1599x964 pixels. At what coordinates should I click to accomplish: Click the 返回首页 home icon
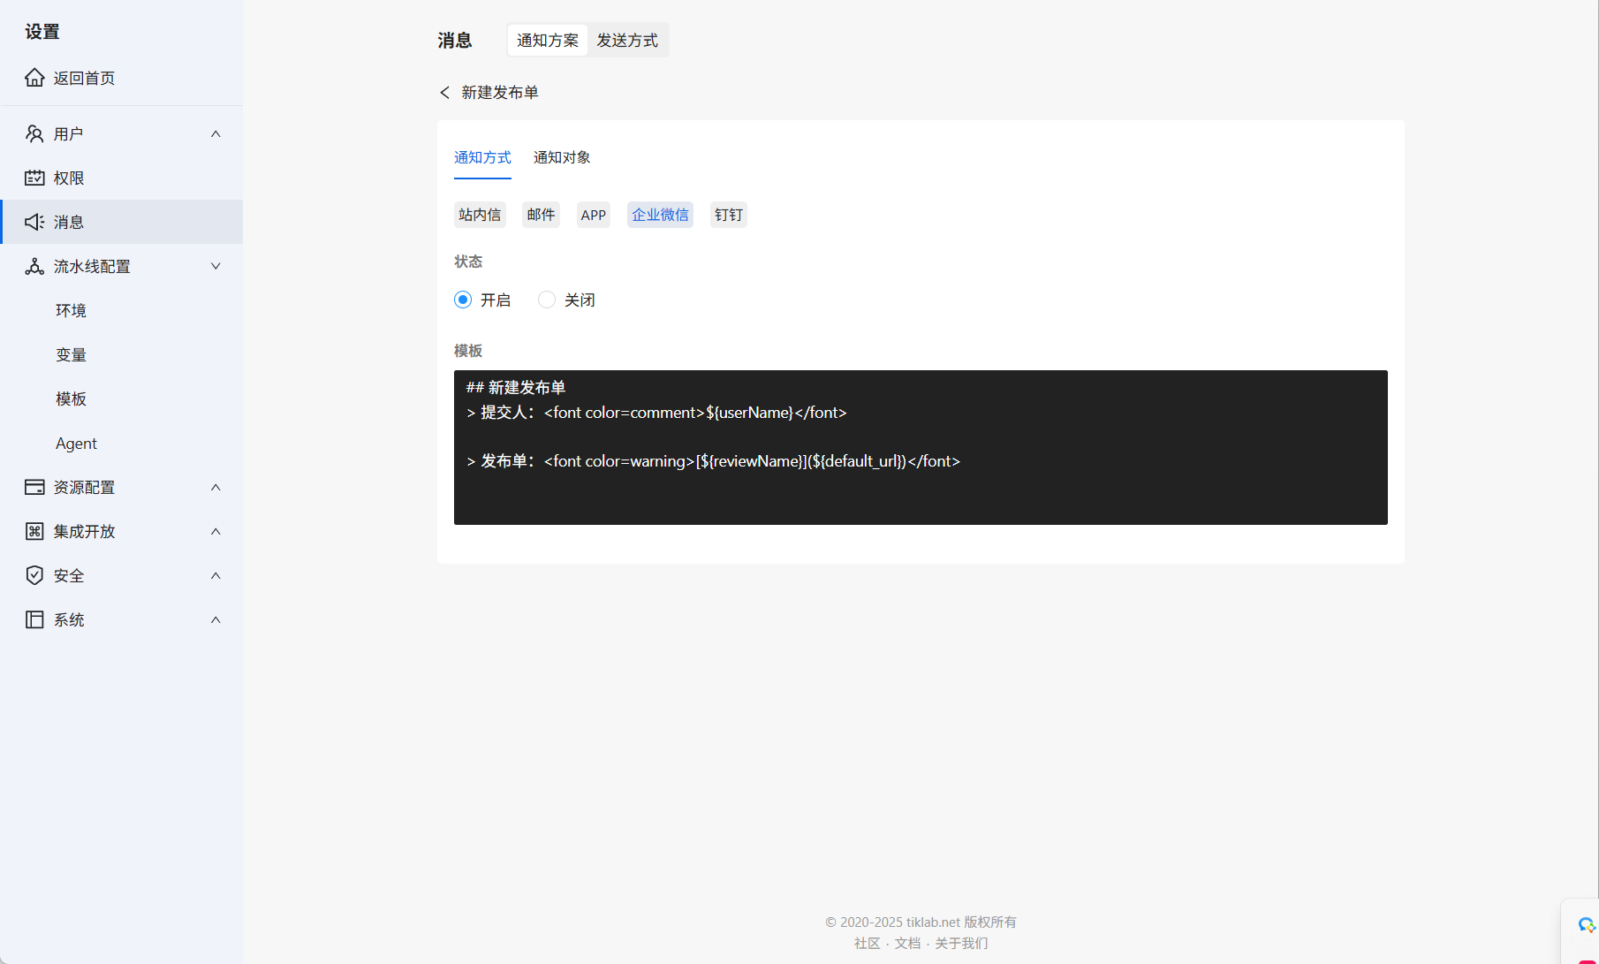[34, 78]
